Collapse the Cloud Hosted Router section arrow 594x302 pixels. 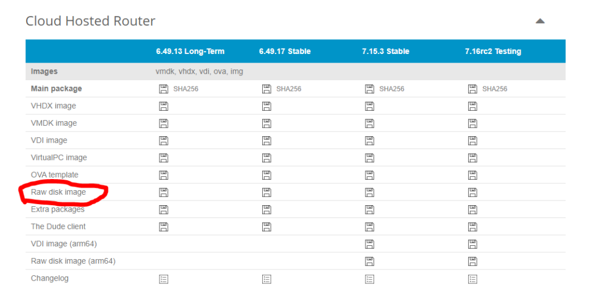tap(540, 21)
